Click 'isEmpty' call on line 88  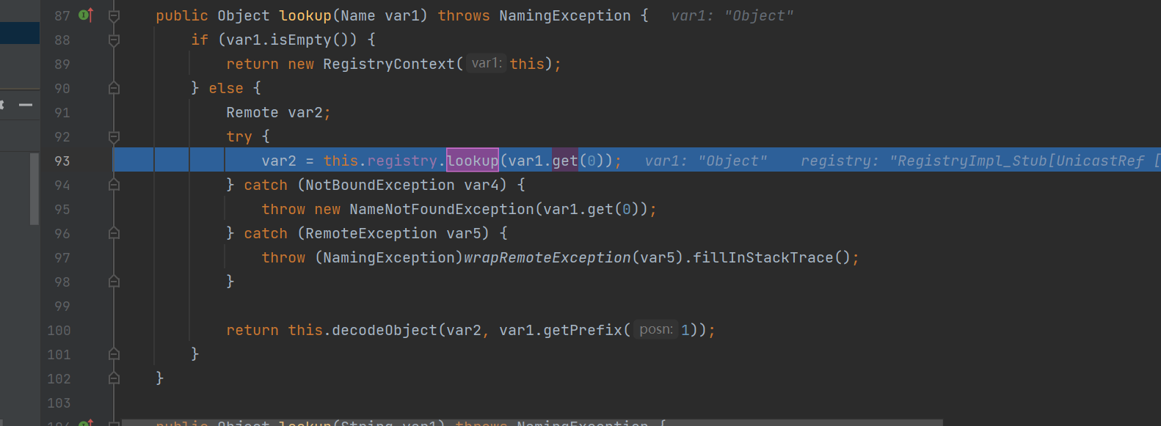(x=301, y=40)
